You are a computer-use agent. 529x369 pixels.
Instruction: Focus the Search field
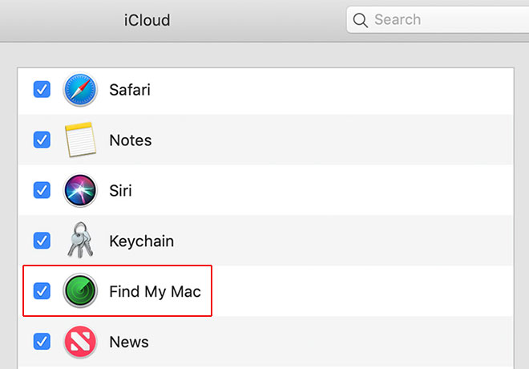click(438, 20)
